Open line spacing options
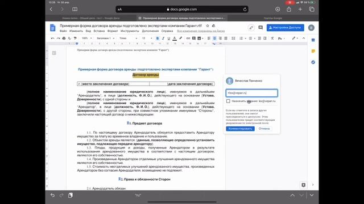This screenshot has width=364, height=204. (x=233, y=38)
